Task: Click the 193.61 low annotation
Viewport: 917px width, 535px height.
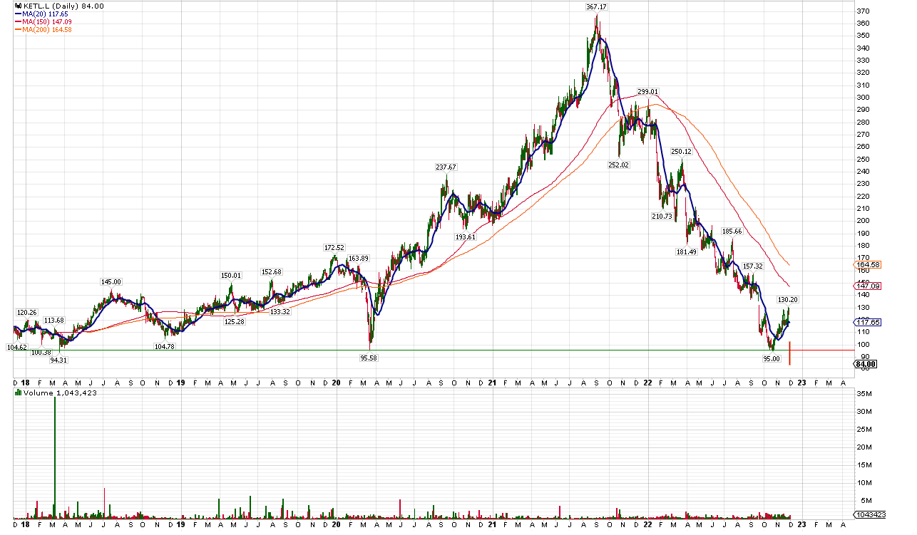Action: click(466, 237)
